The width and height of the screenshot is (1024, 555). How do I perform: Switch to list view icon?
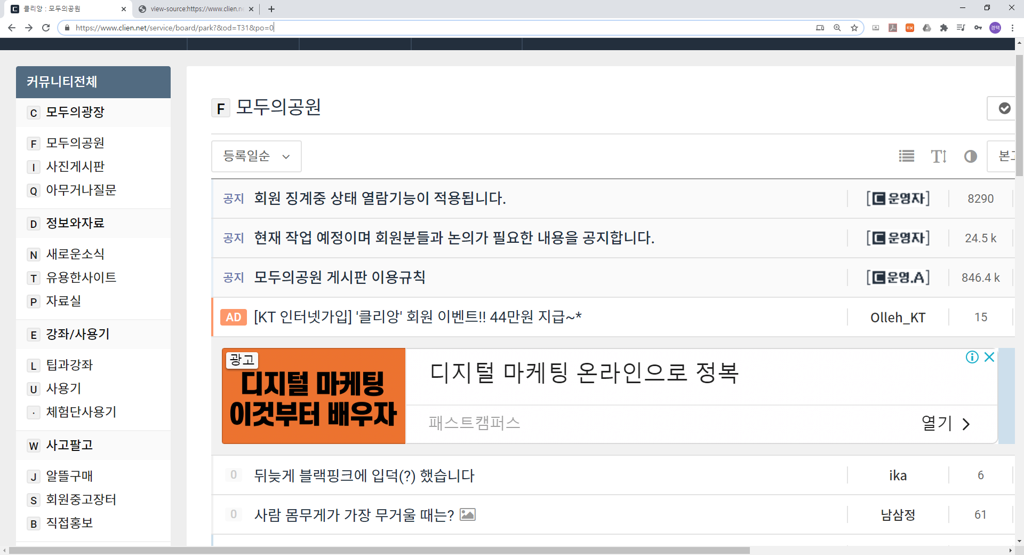(907, 156)
